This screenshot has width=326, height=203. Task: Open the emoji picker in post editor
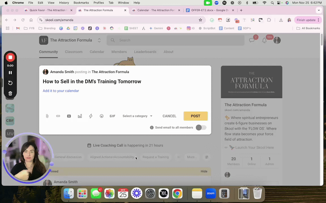coord(102,116)
